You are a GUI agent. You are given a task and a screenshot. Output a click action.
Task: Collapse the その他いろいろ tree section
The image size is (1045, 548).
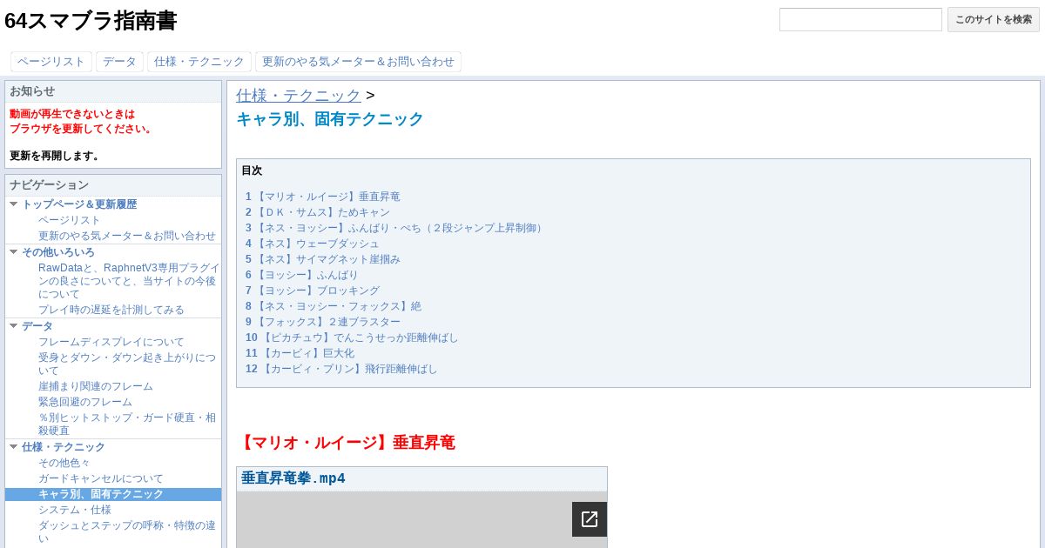coord(14,252)
